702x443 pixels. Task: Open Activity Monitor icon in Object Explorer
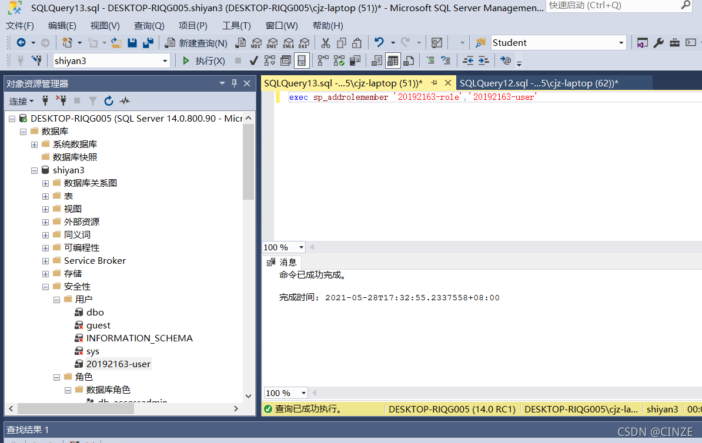tap(125, 101)
